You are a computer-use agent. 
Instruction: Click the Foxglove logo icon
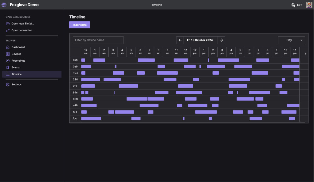click(4, 5)
